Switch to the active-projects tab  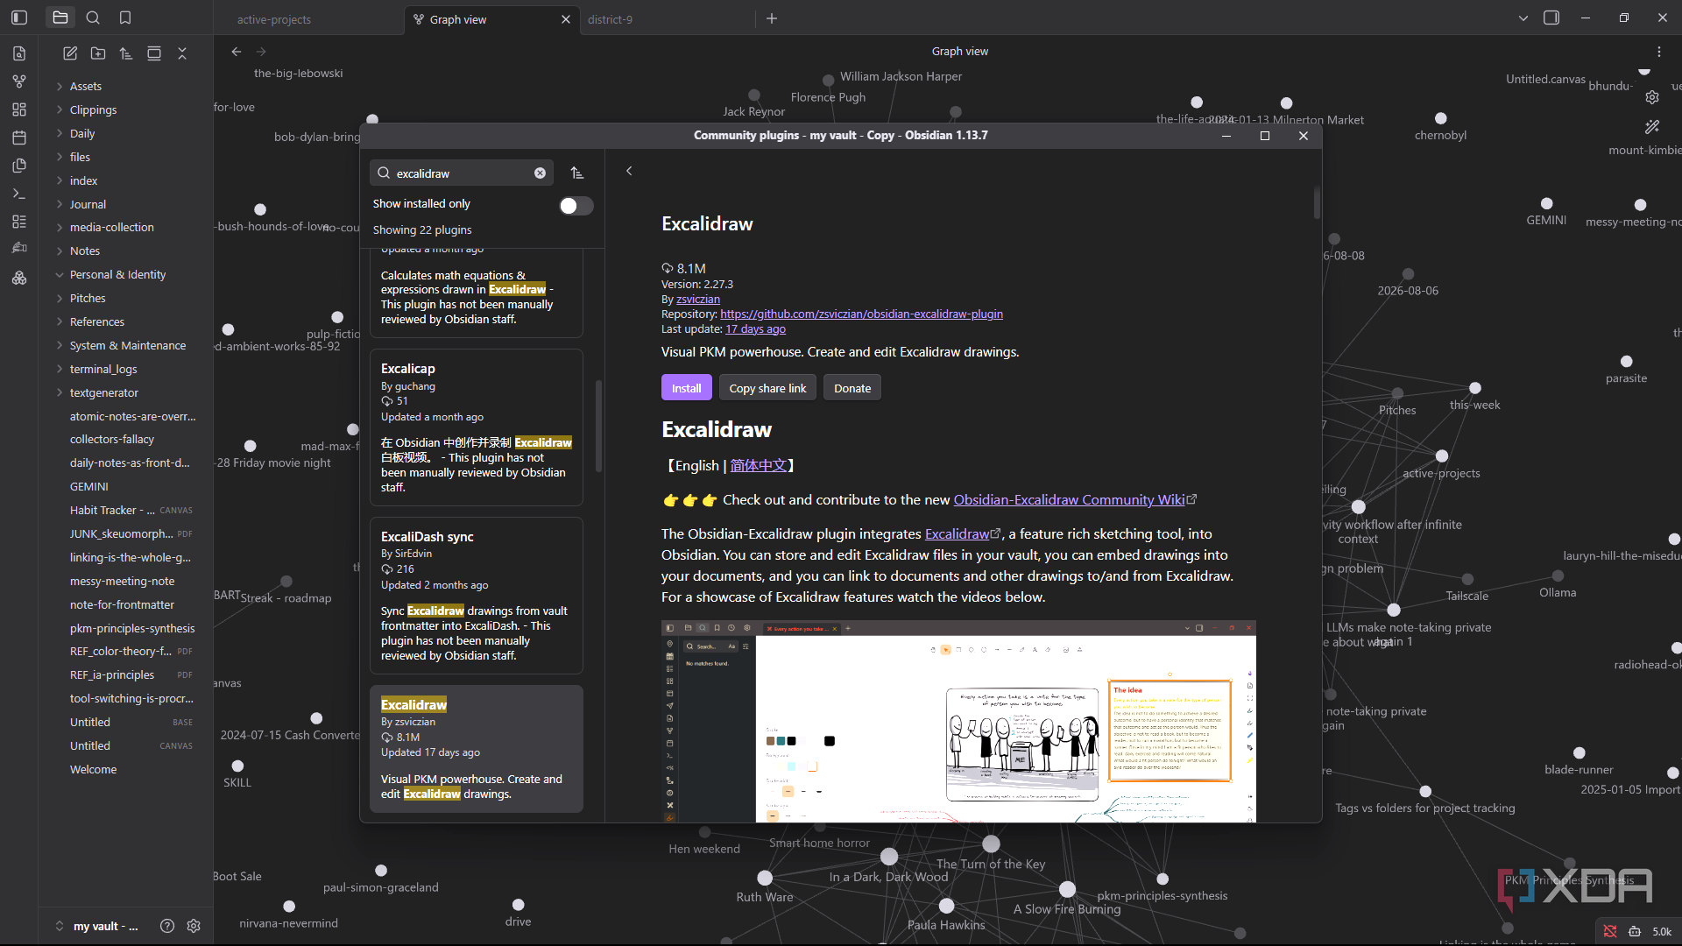click(273, 19)
